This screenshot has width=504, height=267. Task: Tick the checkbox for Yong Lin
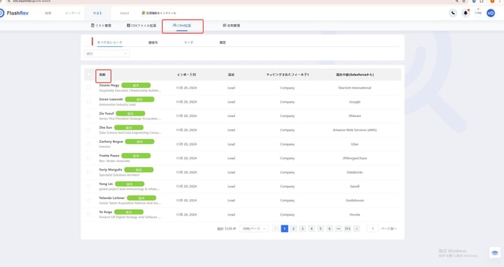[x=89, y=186]
